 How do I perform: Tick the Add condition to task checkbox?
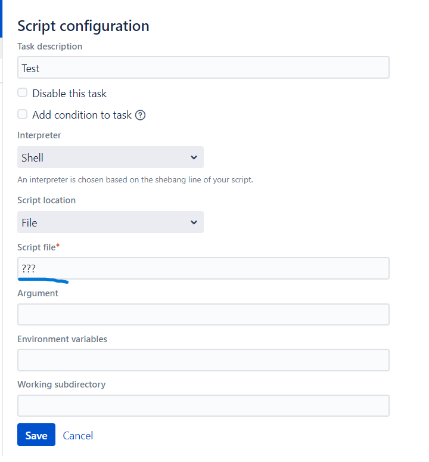coord(23,114)
